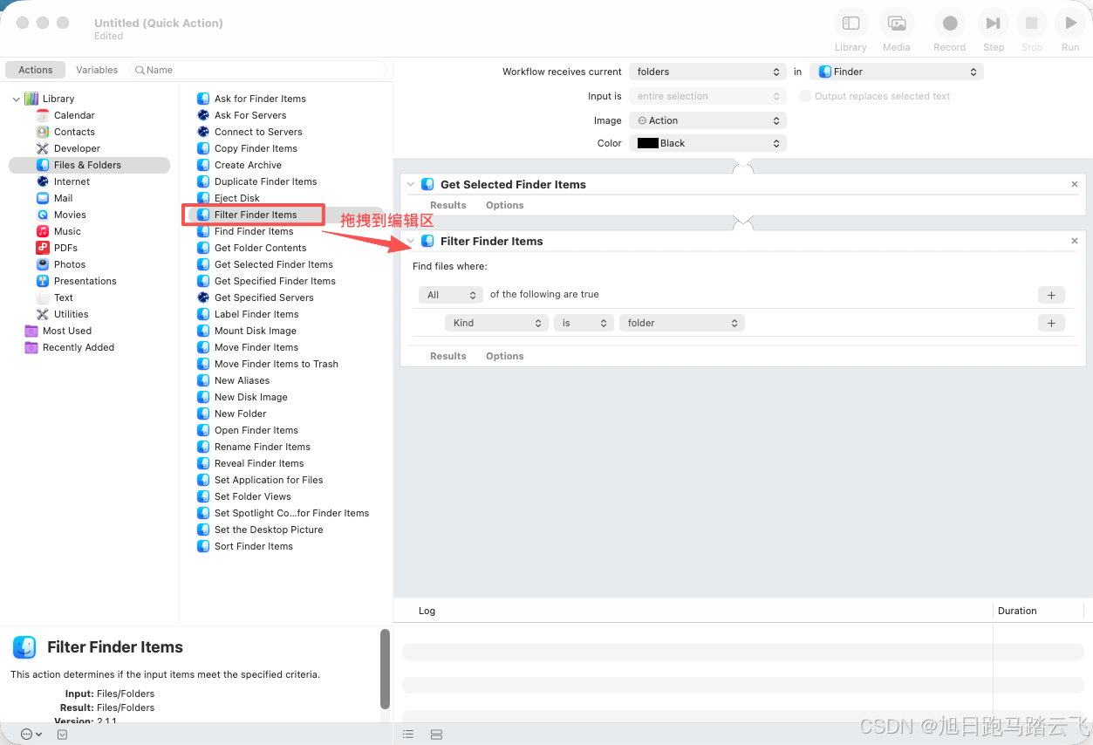1093x745 pixels.
Task: Click the Stop workflow icon
Action: (x=1032, y=24)
